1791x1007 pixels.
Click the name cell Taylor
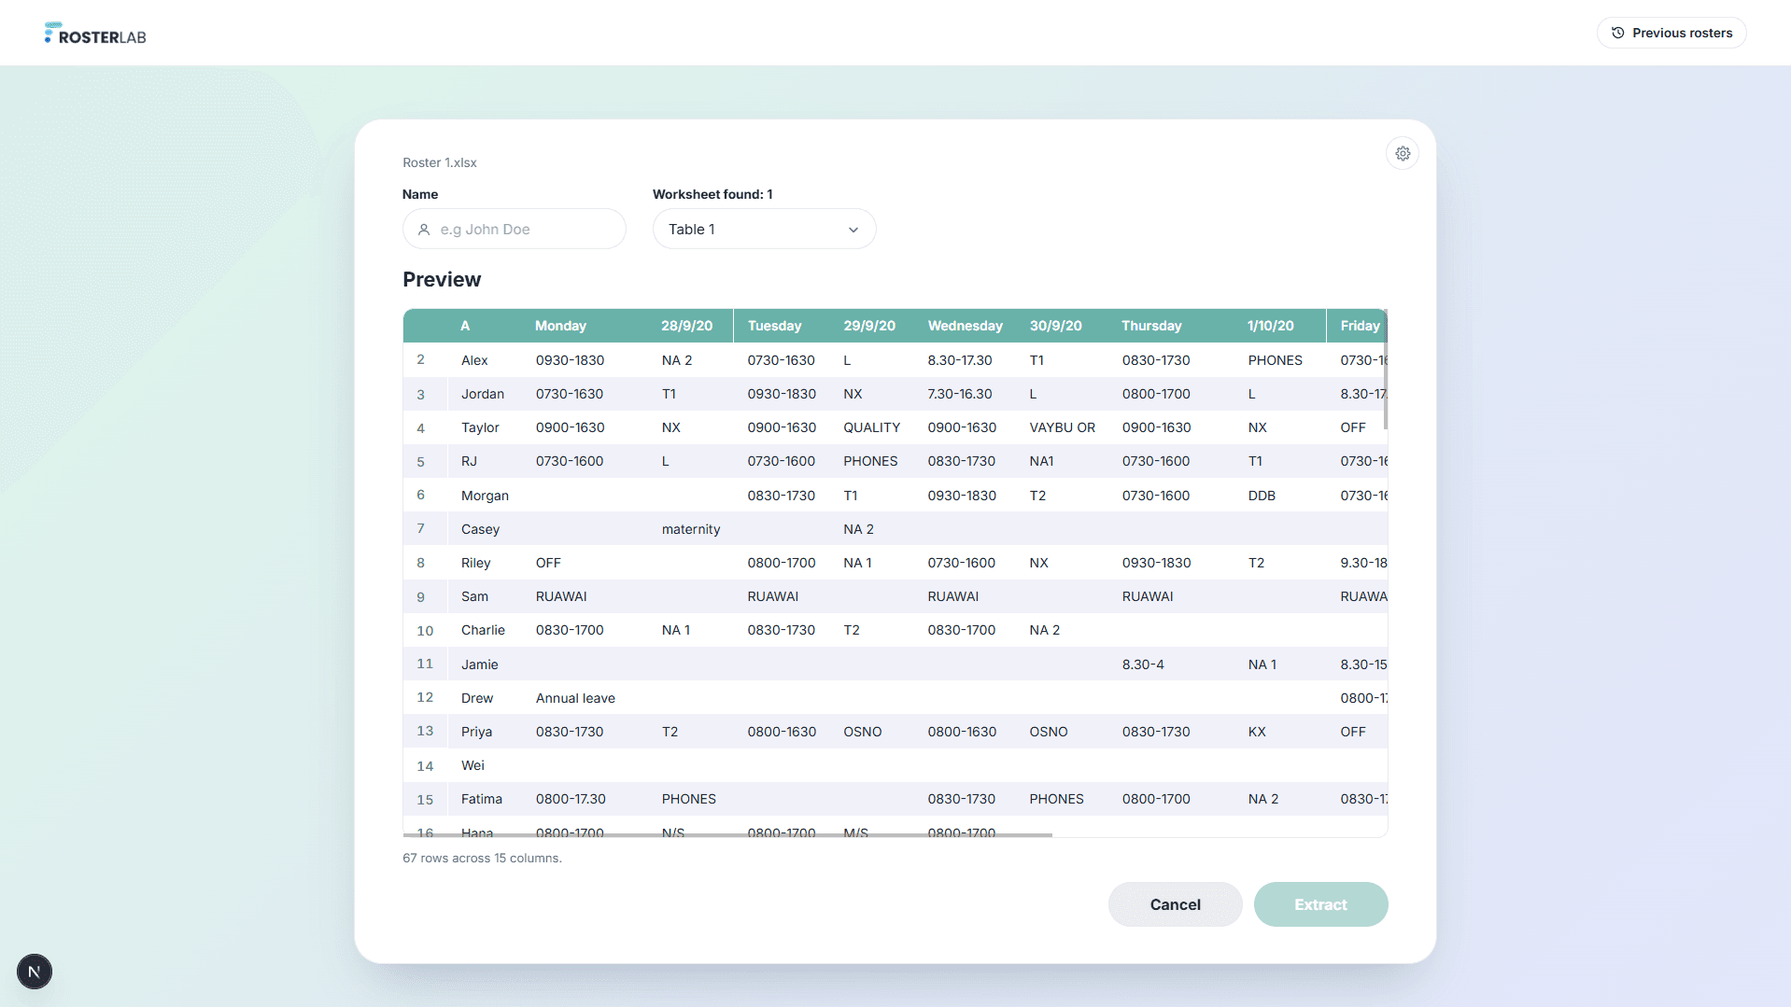(480, 427)
